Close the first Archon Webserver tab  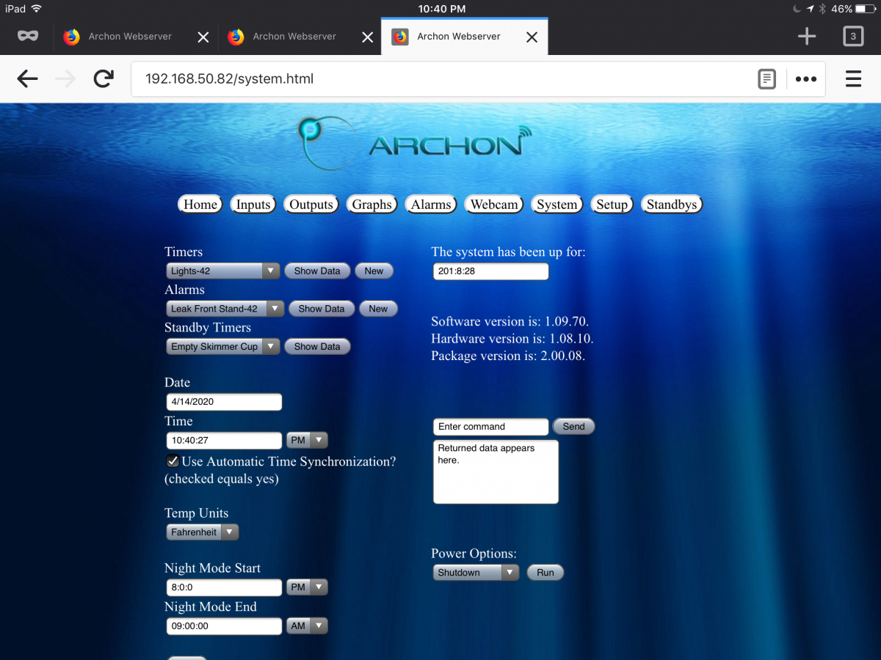pyautogui.click(x=203, y=37)
